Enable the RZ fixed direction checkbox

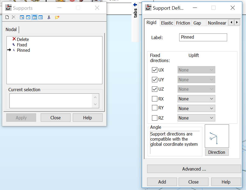[x=155, y=118]
